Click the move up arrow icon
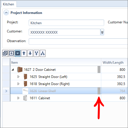The height and width of the screenshot is (128, 128). point(24,53)
